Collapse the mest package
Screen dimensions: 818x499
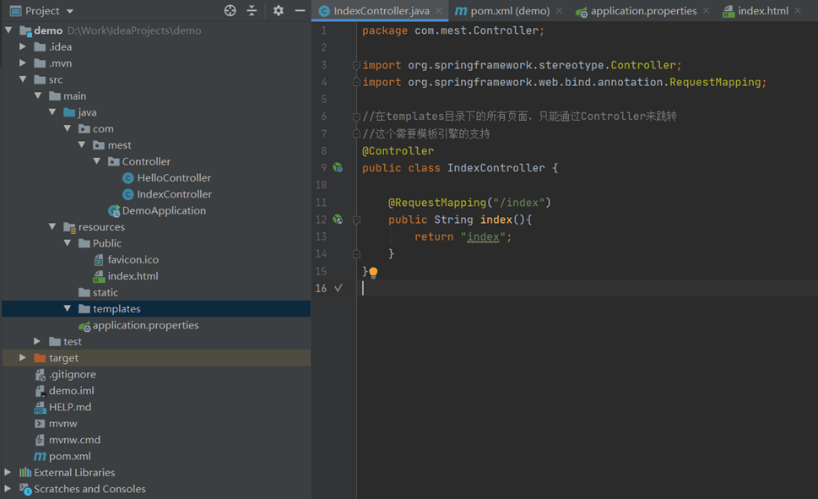82,144
